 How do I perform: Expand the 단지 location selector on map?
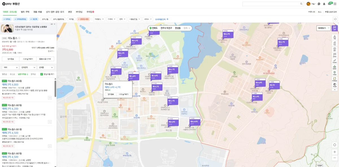point(187,28)
